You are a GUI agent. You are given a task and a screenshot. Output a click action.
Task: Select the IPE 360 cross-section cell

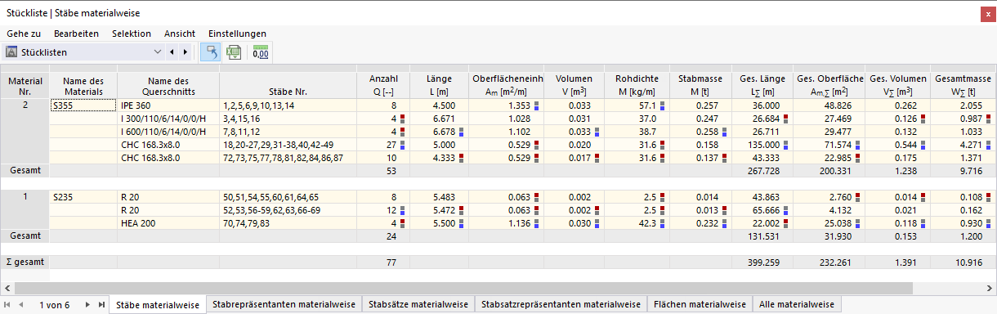(168, 105)
